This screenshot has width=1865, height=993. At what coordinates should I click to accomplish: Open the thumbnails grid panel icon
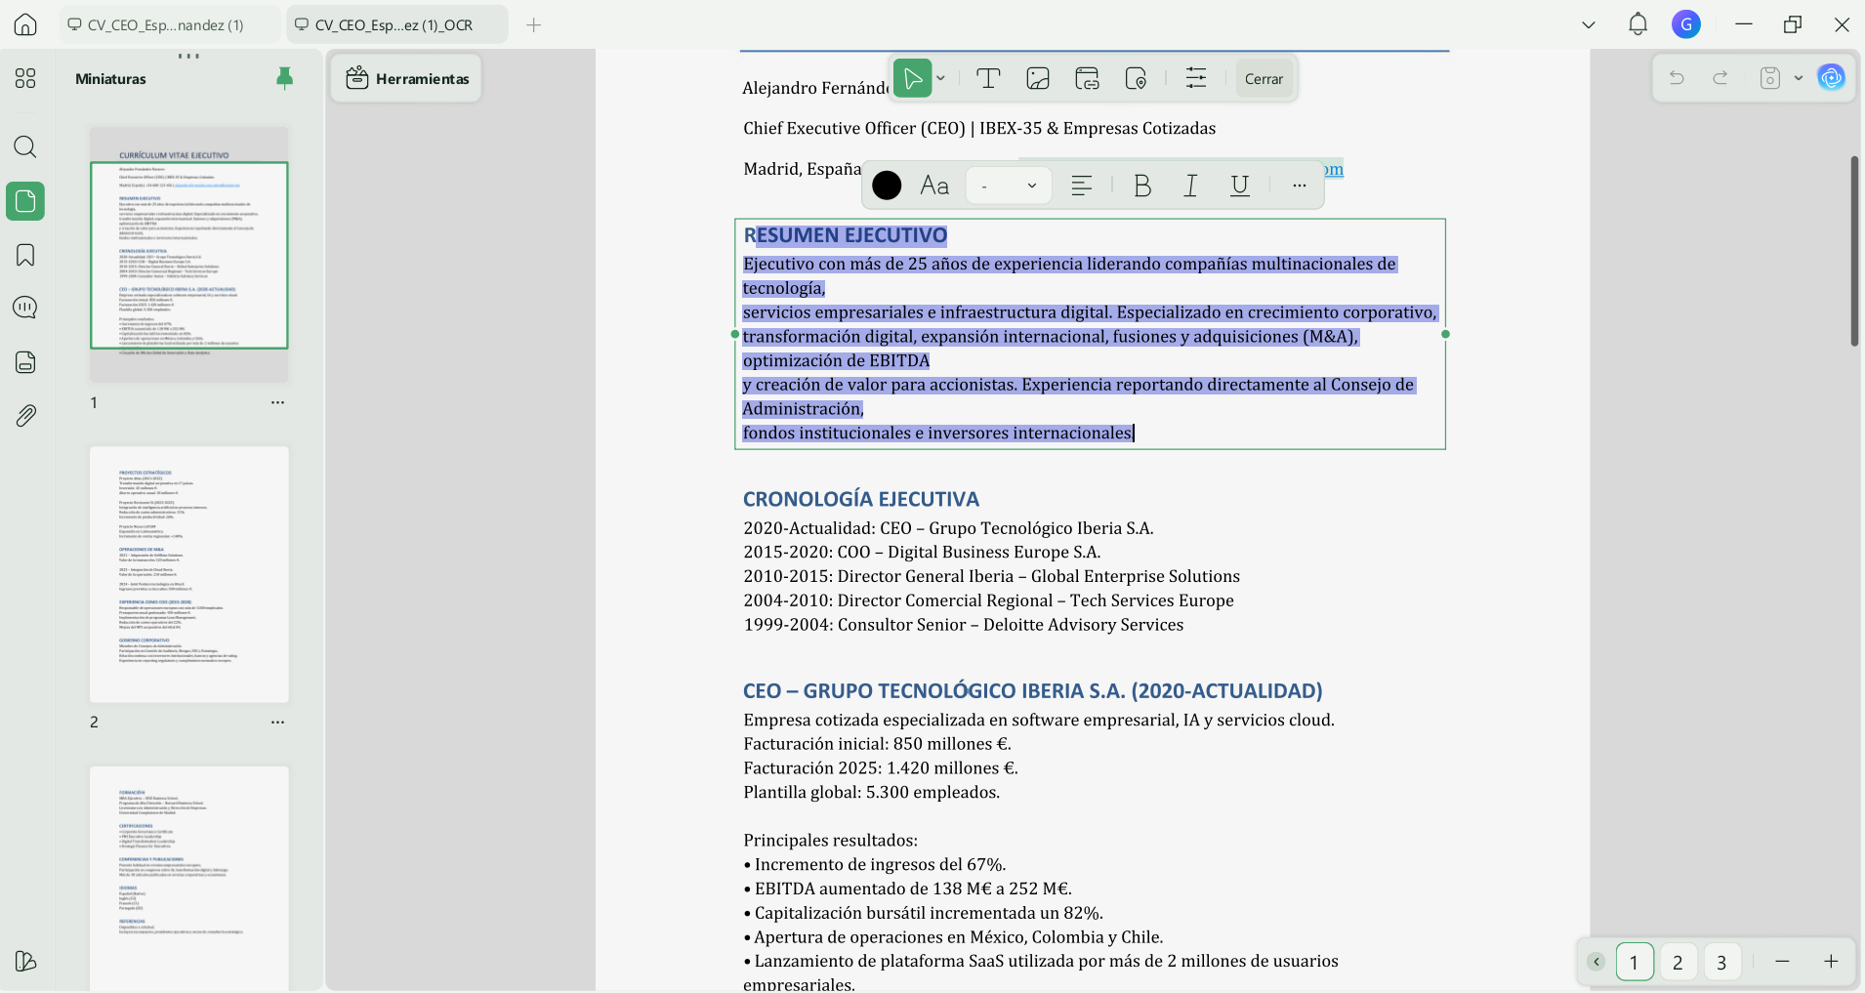pos(25,78)
